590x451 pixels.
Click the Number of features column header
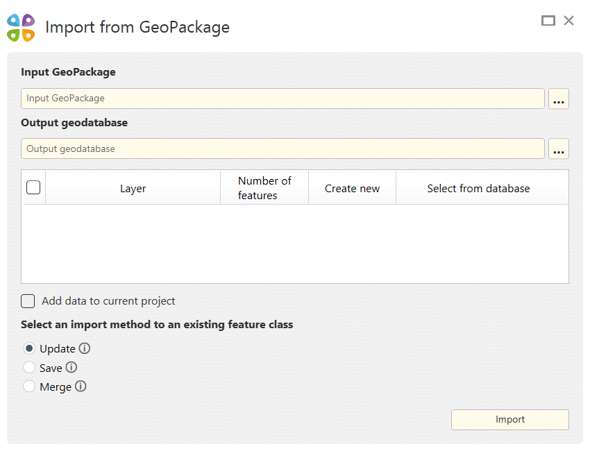pos(264,188)
